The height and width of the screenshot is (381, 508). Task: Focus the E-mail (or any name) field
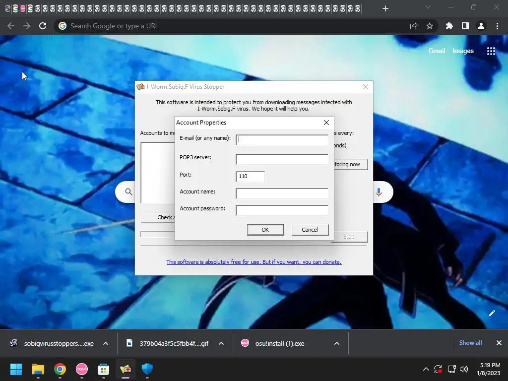pyautogui.click(x=282, y=140)
